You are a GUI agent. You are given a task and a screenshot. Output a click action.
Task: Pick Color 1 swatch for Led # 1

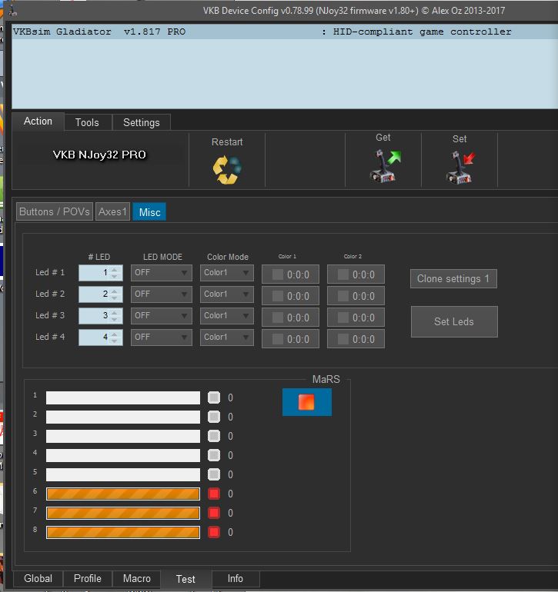point(278,274)
